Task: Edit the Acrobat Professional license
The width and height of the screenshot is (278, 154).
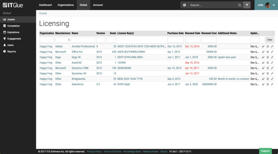Action: [272, 46]
